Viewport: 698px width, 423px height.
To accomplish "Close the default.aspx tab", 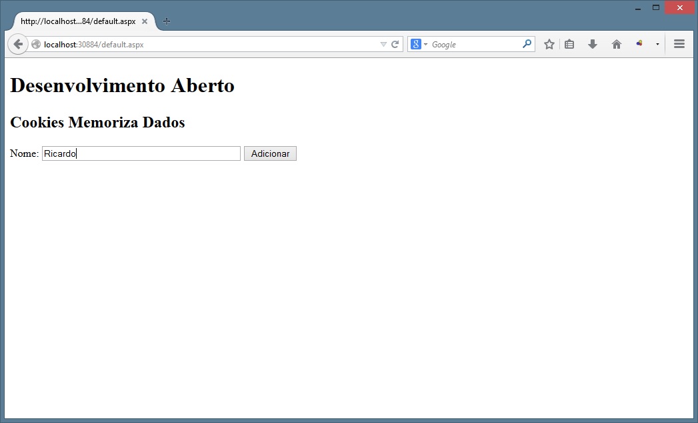I will (x=145, y=21).
